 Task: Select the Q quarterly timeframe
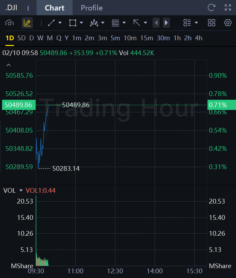pos(59,38)
